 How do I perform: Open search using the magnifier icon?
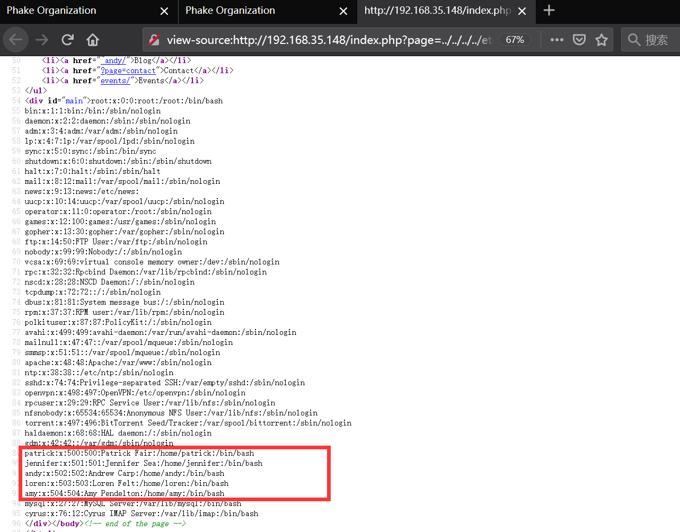(x=634, y=39)
